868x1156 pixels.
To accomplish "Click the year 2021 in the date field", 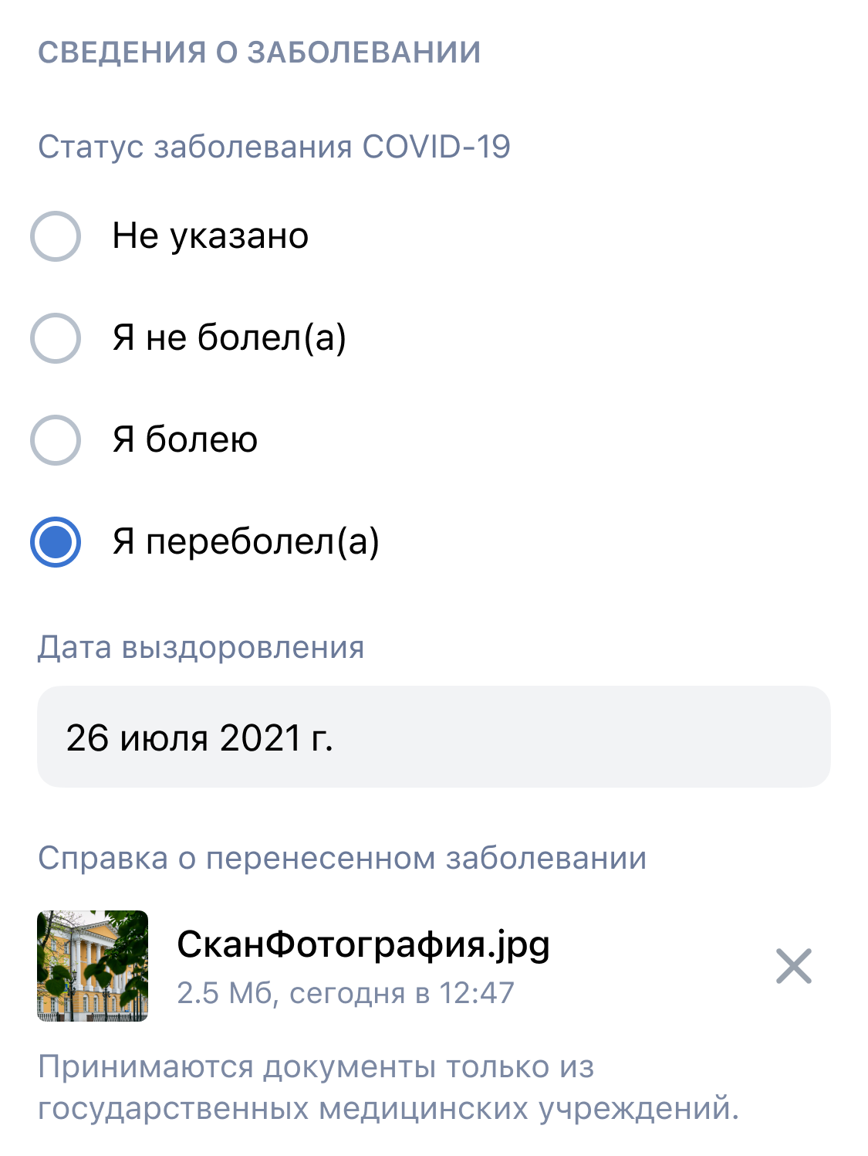I will click(x=260, y=737).
